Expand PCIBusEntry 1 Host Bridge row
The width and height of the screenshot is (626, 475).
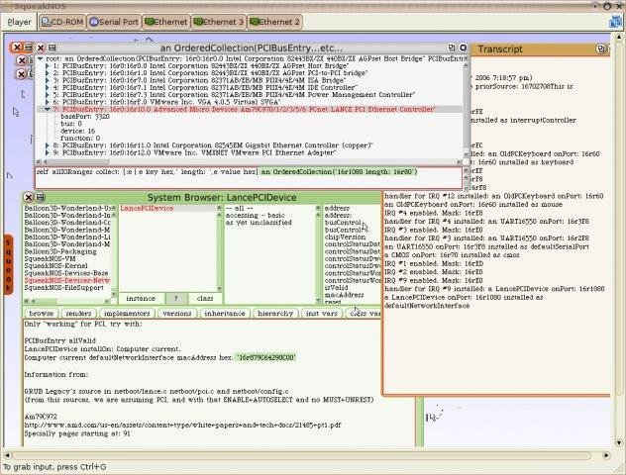click(48, 65)
